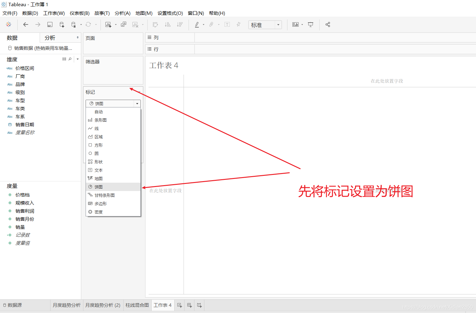Click the search fields magnifier icon

pyautogui.click(x=70, y=59)
